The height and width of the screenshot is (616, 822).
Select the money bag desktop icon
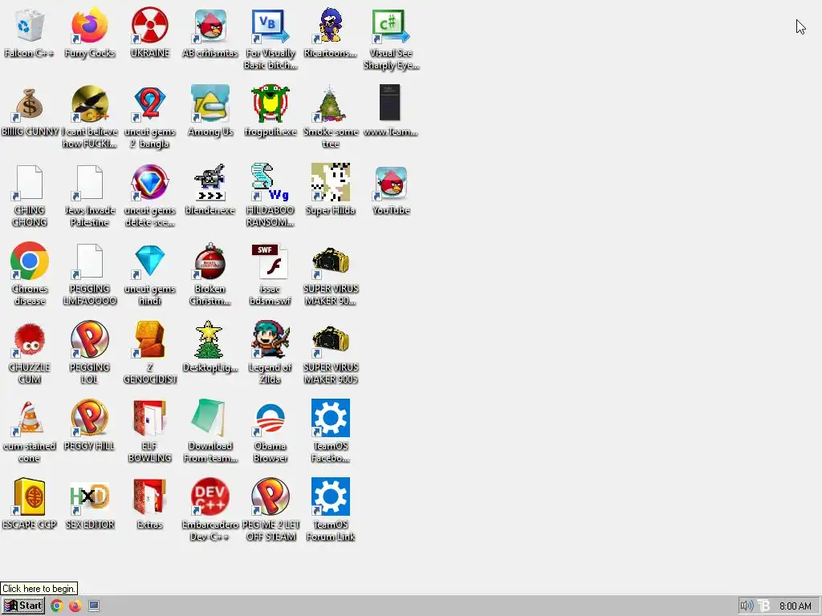click(30, 103)
